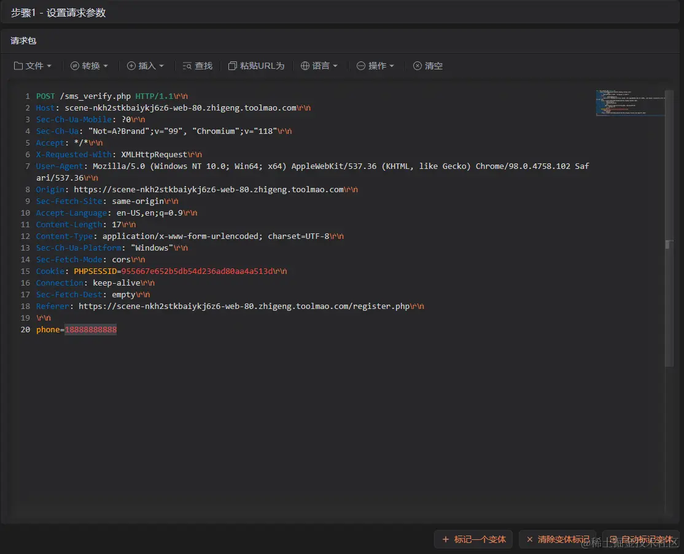This screenshot has width=684, height=554.
Task: Click the POST method keyword
Action: pos(45,96)
